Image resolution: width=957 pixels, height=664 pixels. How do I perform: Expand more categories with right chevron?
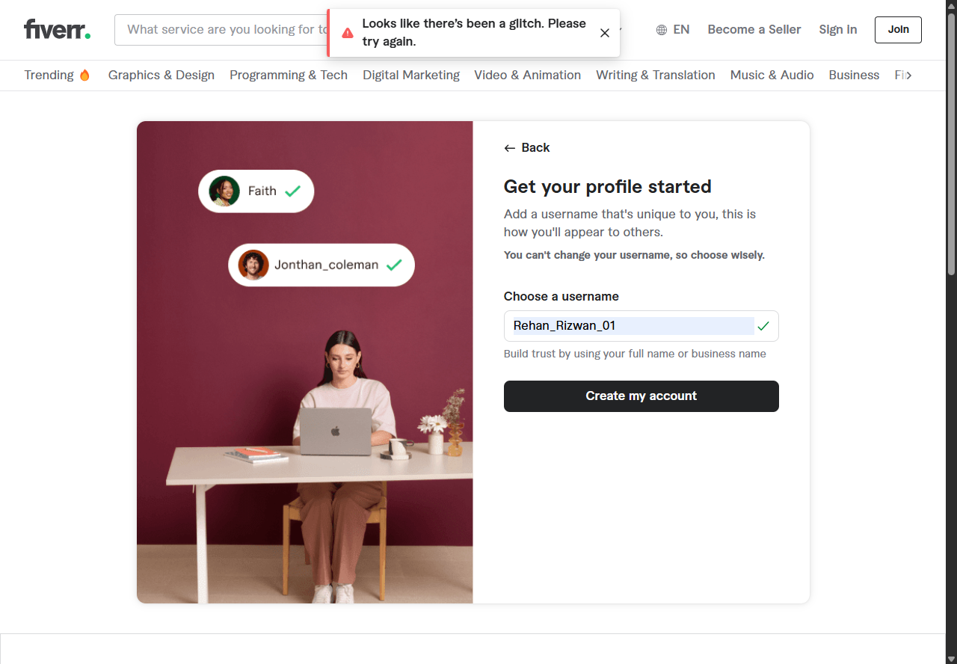point(908,75)
